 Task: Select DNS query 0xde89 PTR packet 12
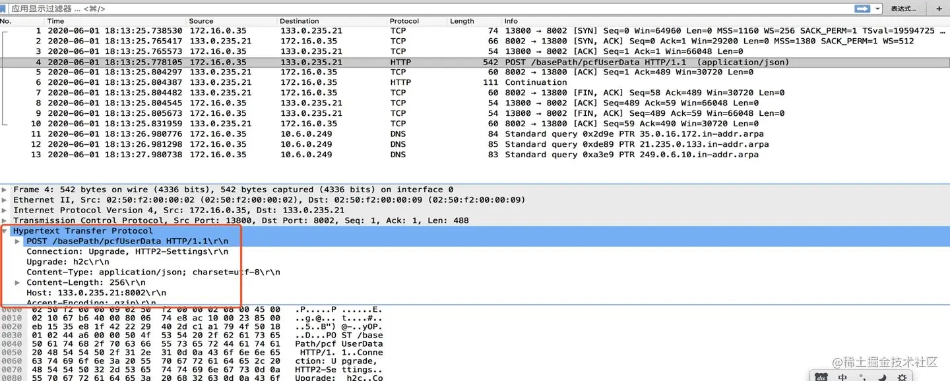[x=475, y=144]
